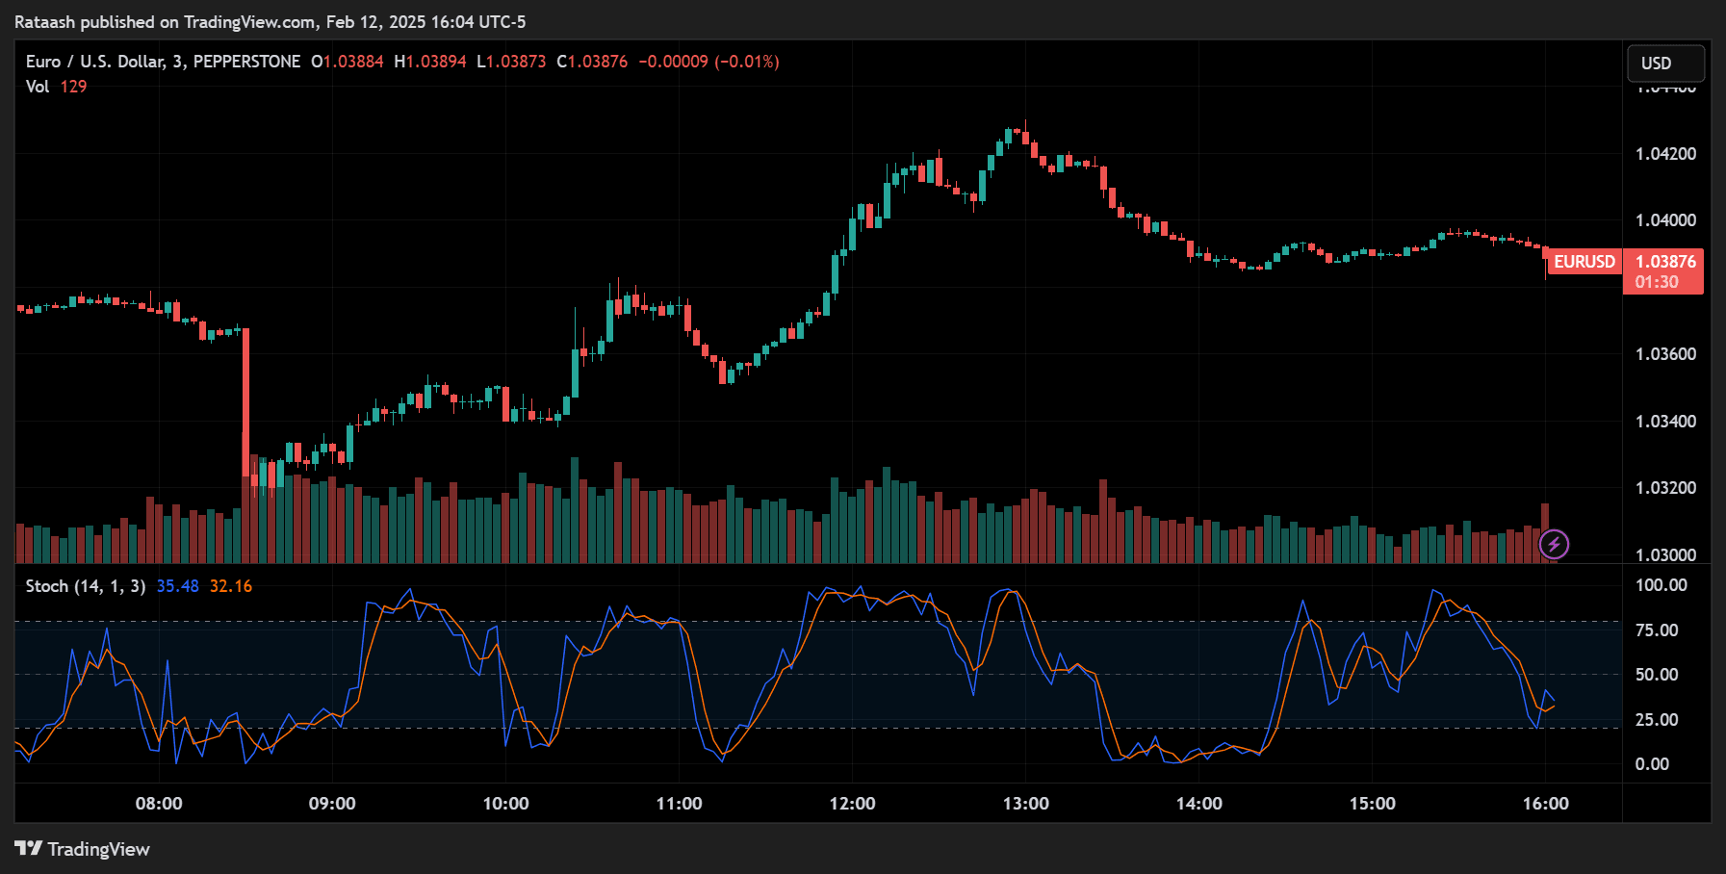
Task: Select the 1.04000 price scale value
Action: [1664, 221]
